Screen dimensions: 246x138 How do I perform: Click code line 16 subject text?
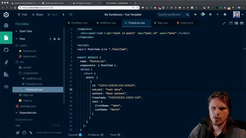pyautogui.click(x=107, y=89)
